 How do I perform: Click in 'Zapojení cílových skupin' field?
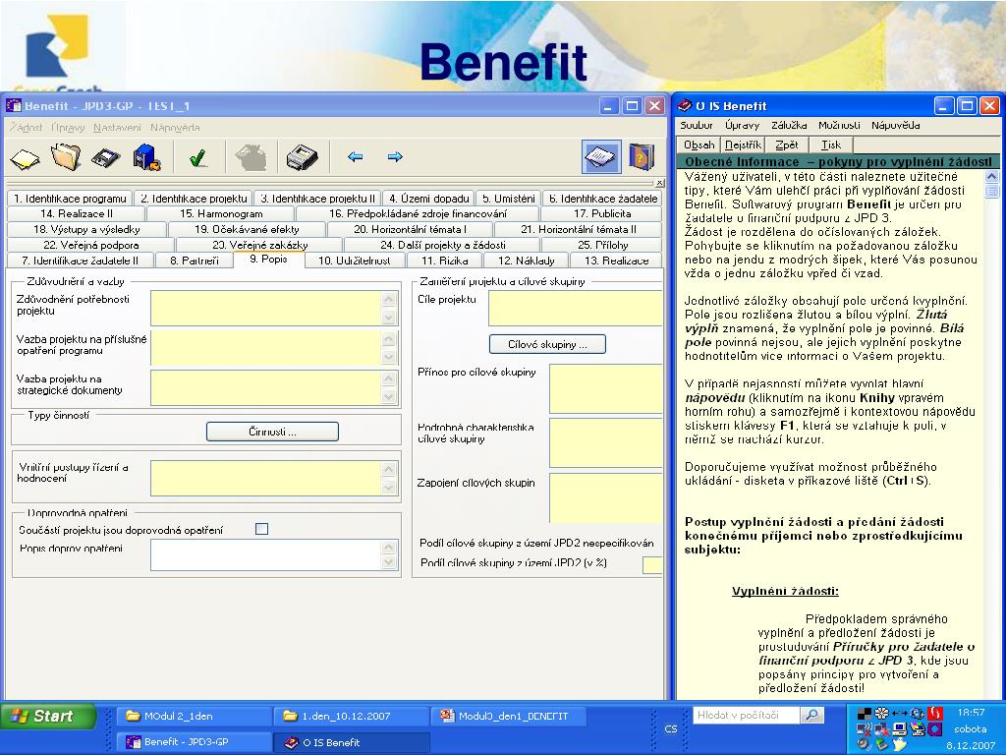[605, 498]
